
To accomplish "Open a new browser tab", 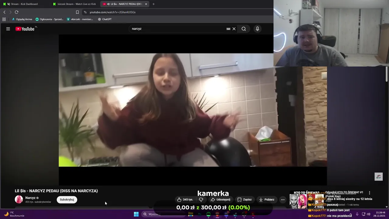I will 153,4.
